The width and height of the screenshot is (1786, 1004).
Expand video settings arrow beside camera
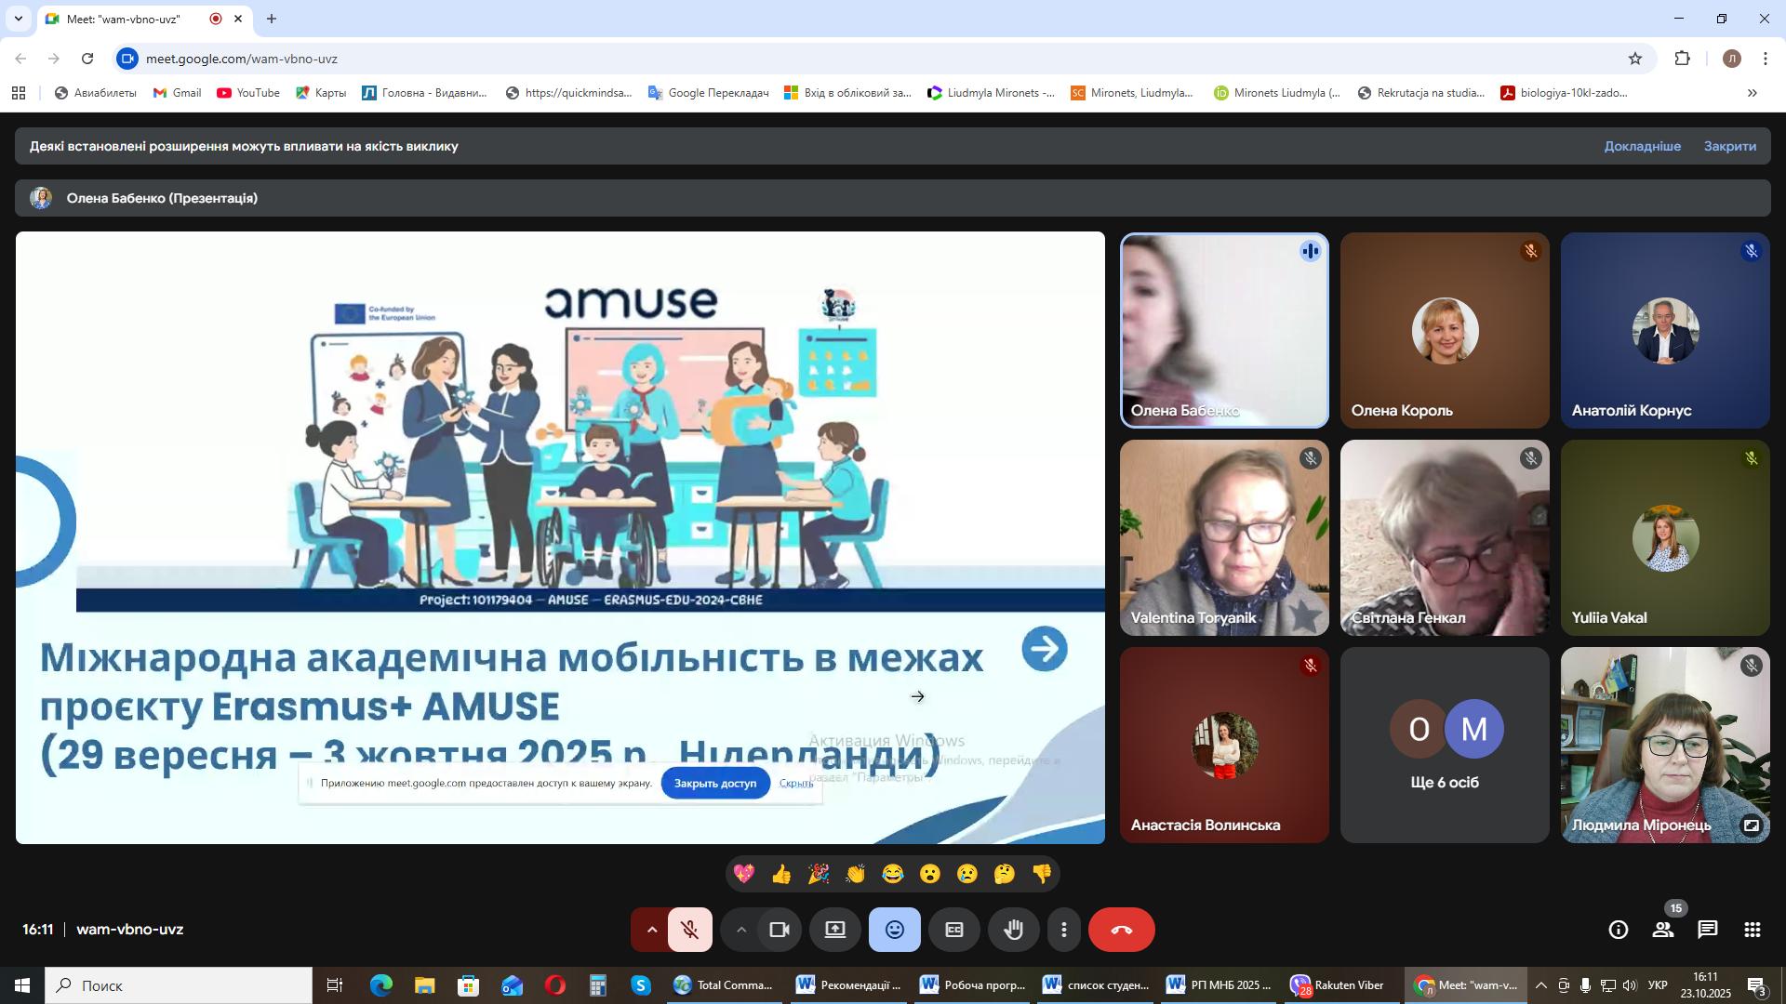(x=740, y=930)
